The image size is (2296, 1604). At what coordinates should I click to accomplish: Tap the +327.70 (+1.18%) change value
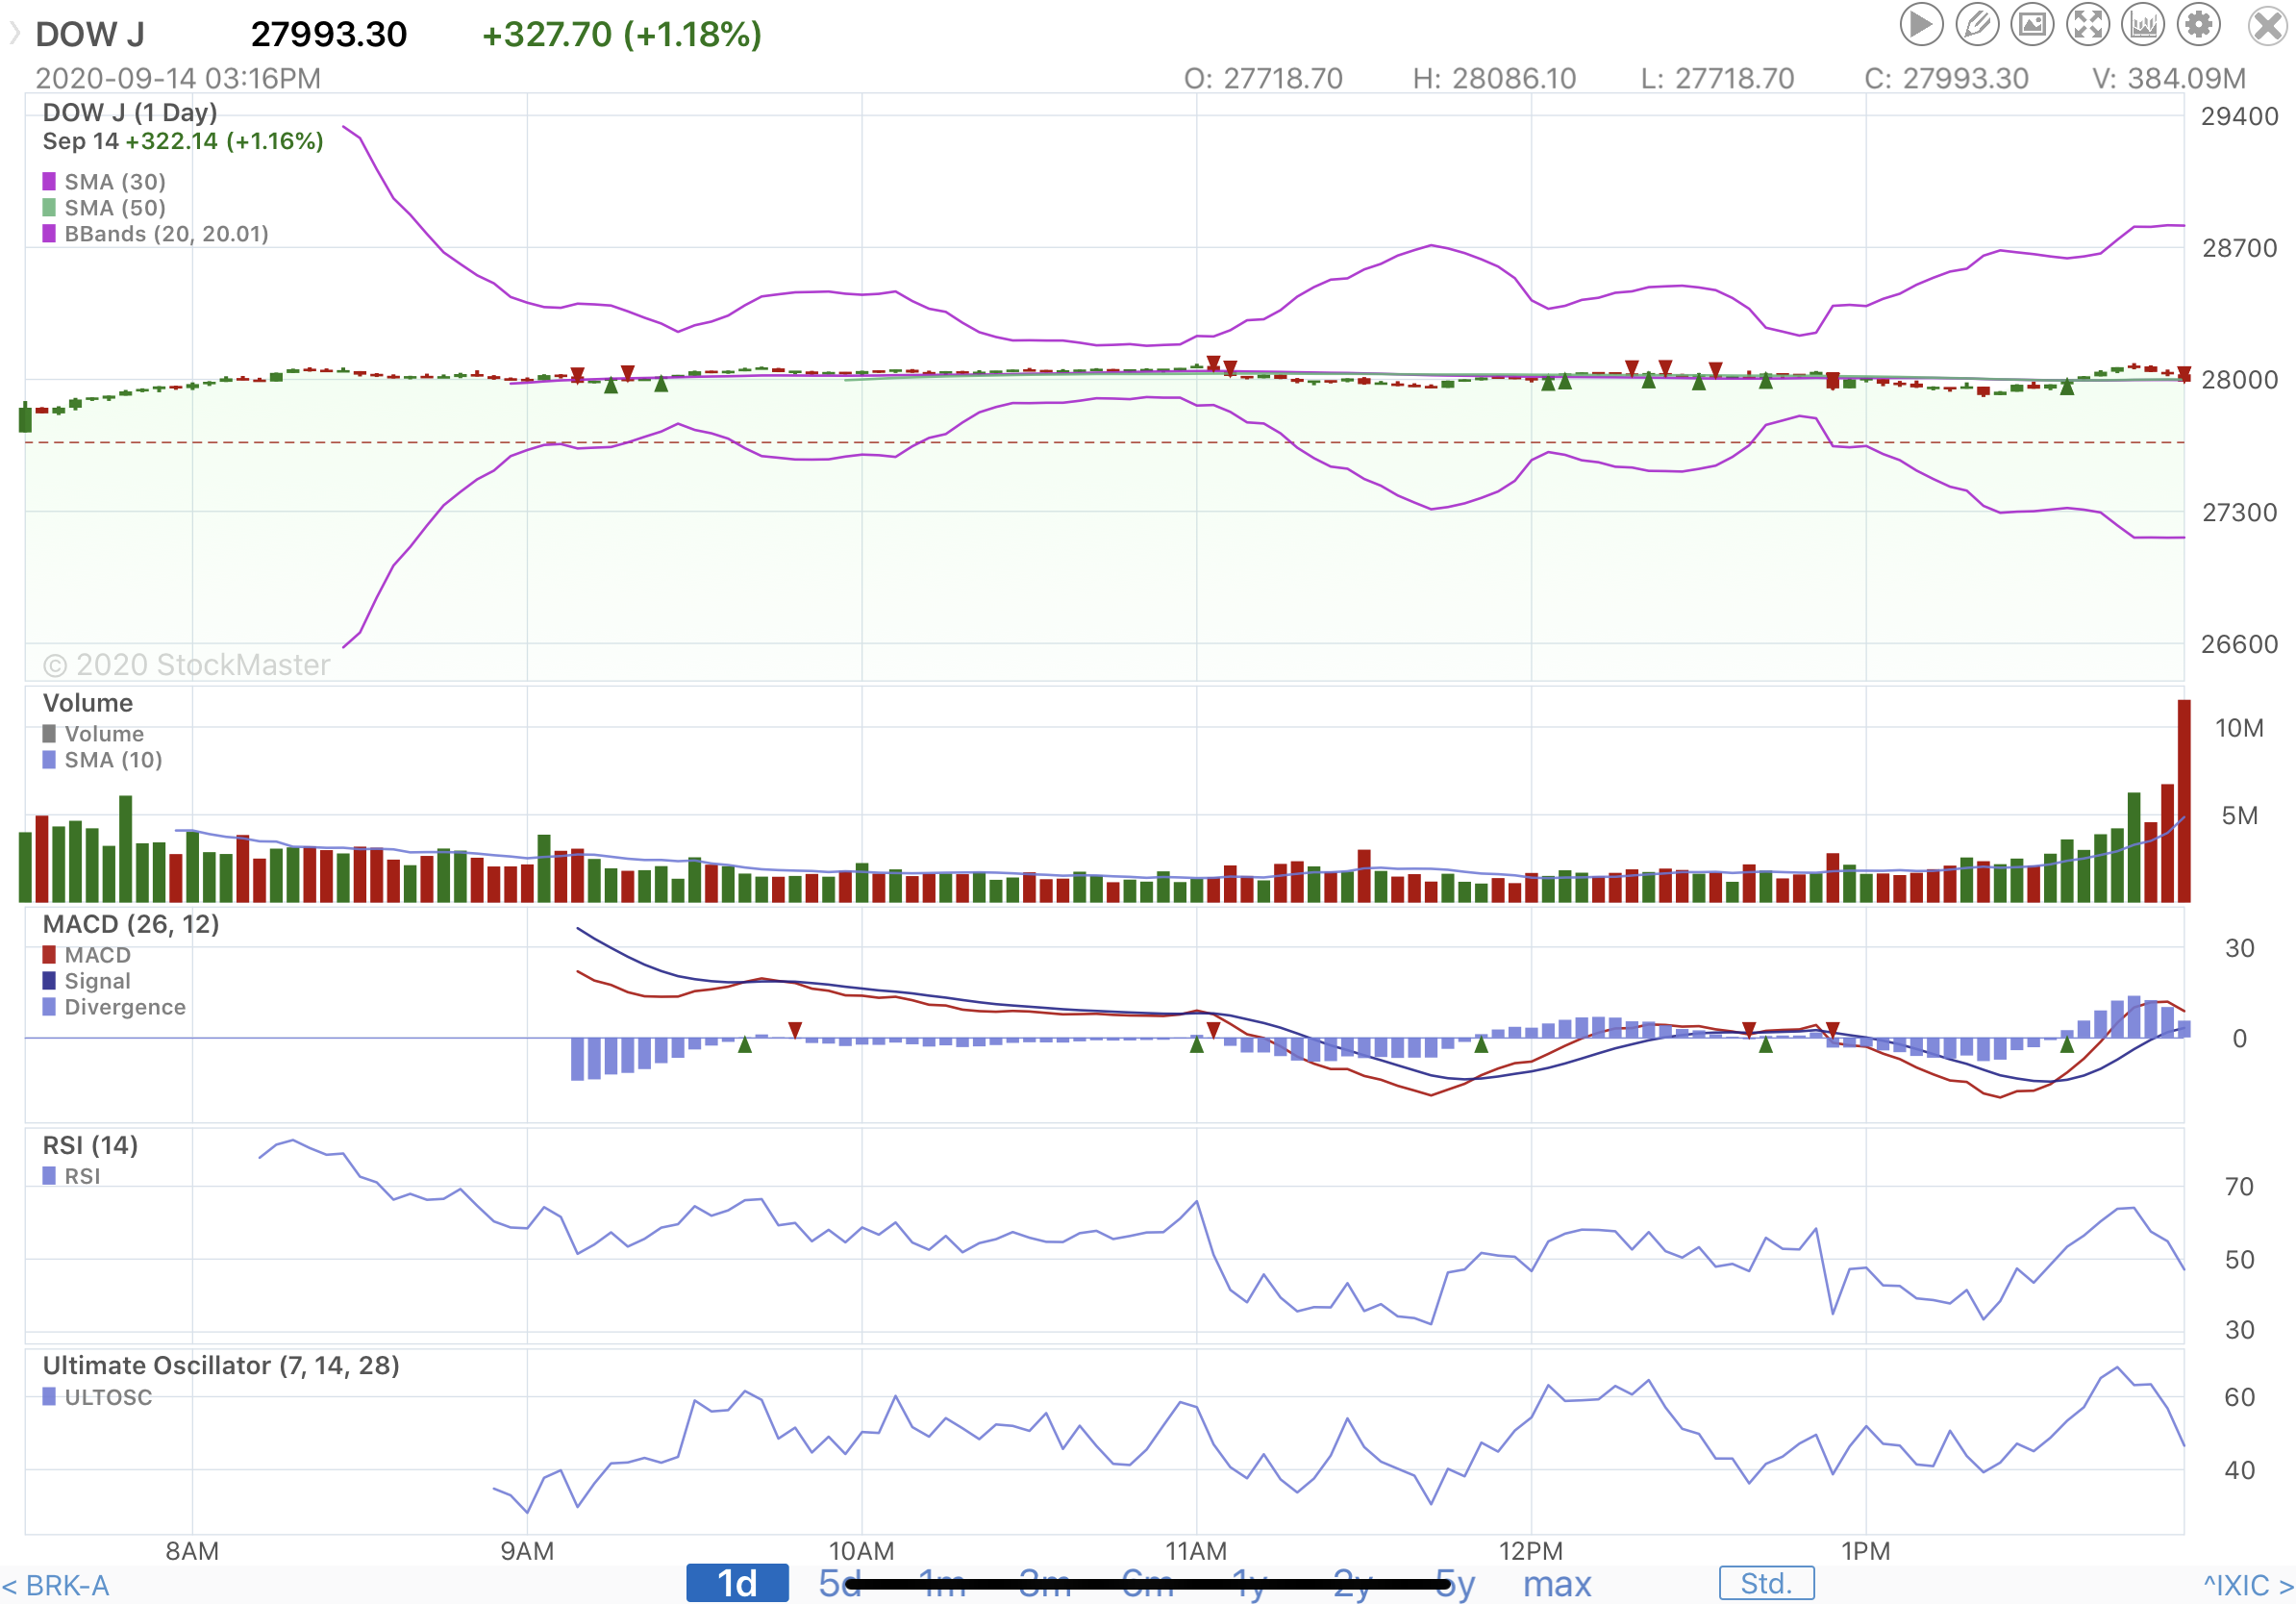click(622, 34)
